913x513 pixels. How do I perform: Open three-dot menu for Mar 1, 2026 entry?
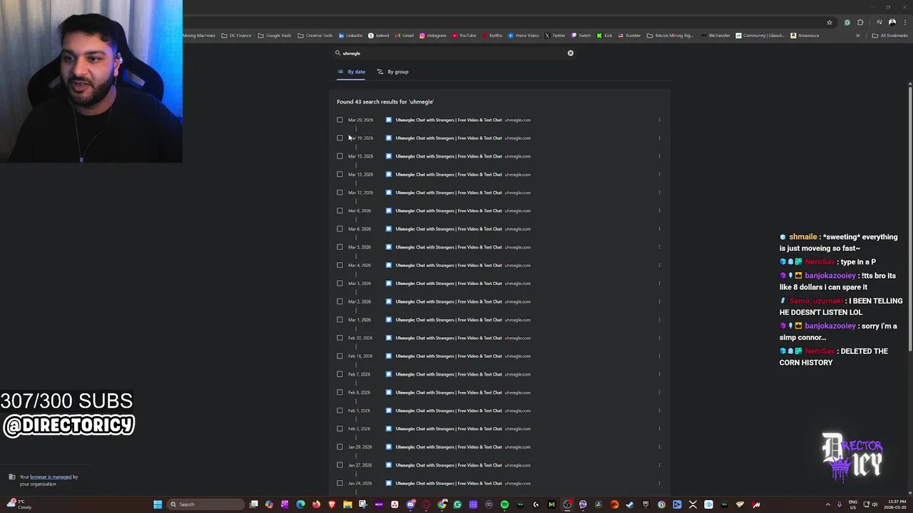pos(659,320)
